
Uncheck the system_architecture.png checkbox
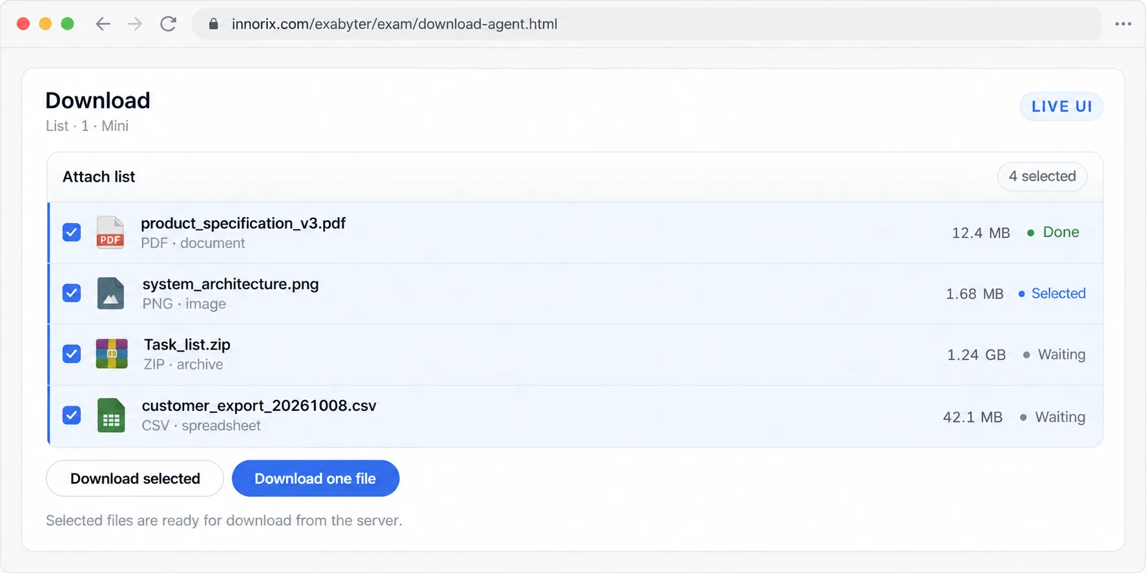point(72,293)
